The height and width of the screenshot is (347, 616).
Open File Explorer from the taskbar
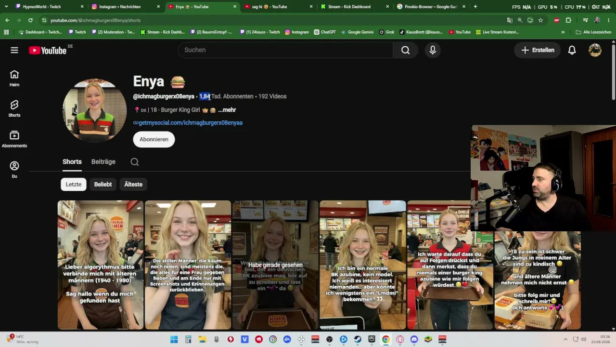[x=203, y=339]
